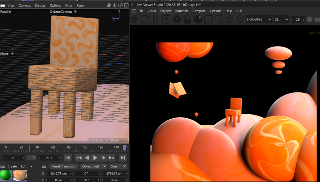This screenshot has width=320, height=182.
Task: Open the Compare menu
Action: [199, 11]
